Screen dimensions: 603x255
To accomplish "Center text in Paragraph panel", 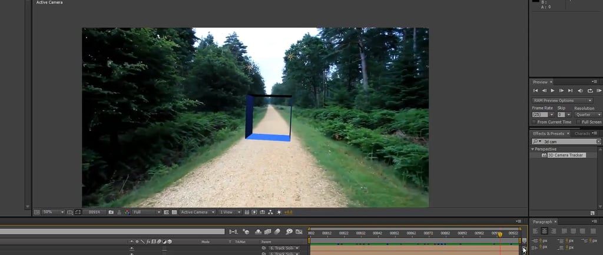I will pyautogui.click(x=544, y=231).
